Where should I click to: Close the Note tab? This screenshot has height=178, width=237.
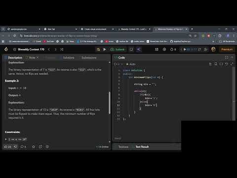pos(38,57)
